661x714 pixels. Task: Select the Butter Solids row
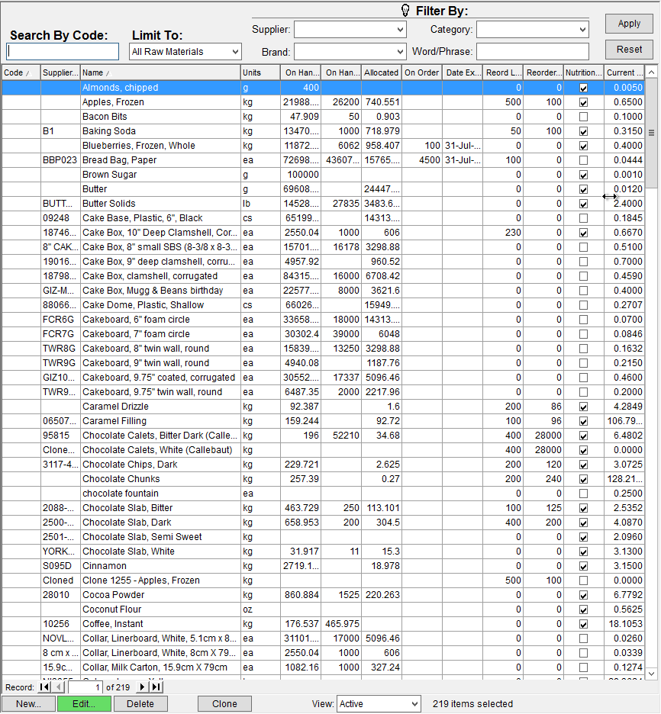tap(323, 204)
